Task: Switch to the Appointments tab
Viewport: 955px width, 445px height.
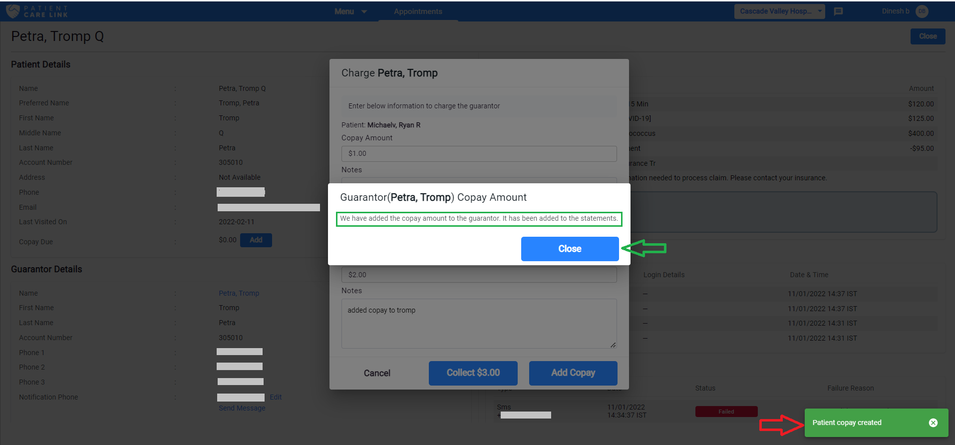Action: 418,11
